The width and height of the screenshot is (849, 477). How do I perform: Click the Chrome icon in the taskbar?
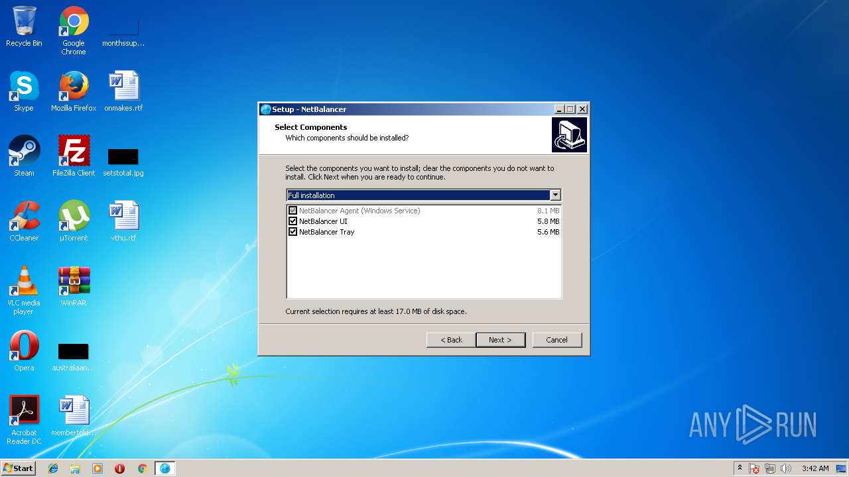pyautogui.click(x=142, y=468)
